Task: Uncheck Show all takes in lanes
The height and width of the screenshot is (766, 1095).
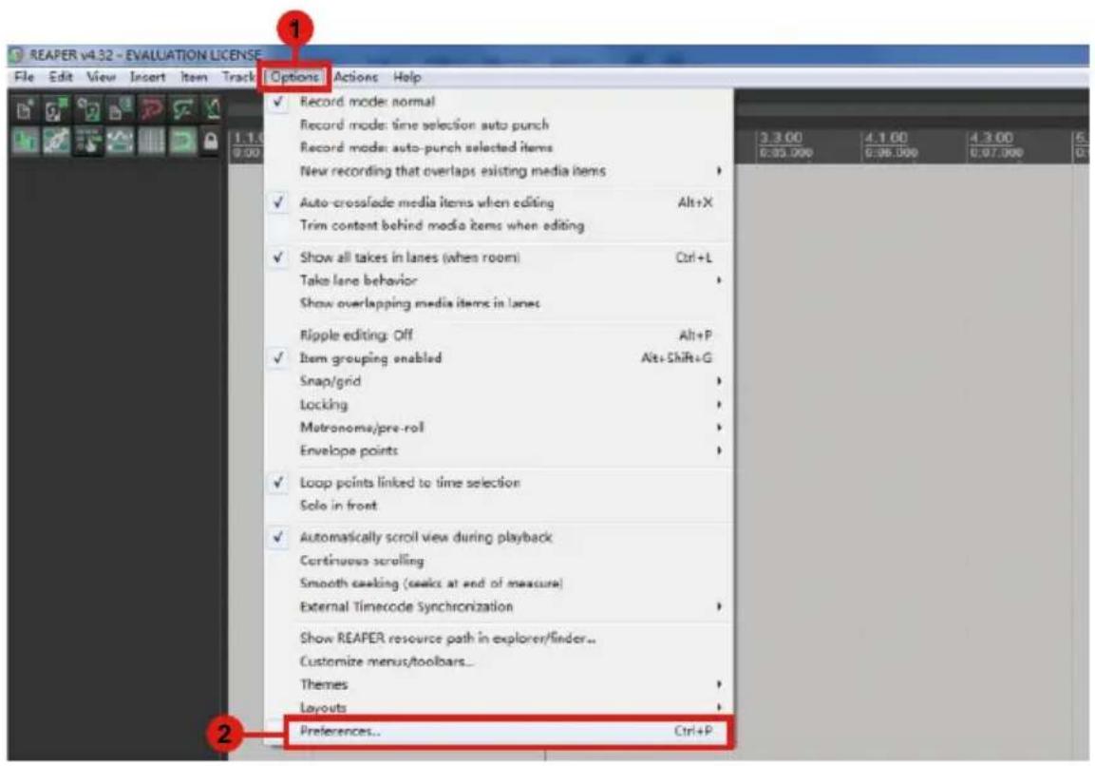Action: [499, 258]
